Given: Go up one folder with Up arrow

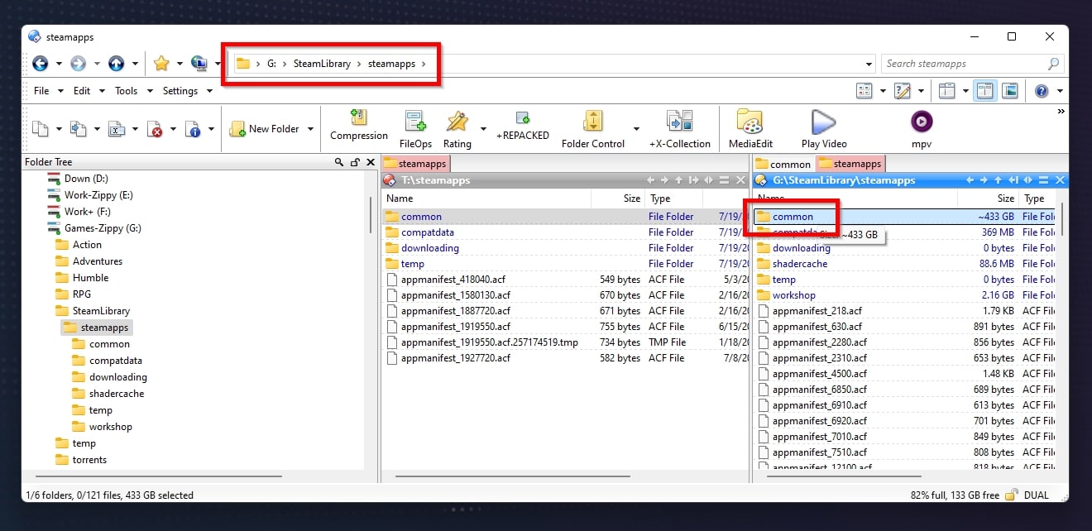Looking at the screenshot, I should tap(116, 63).
